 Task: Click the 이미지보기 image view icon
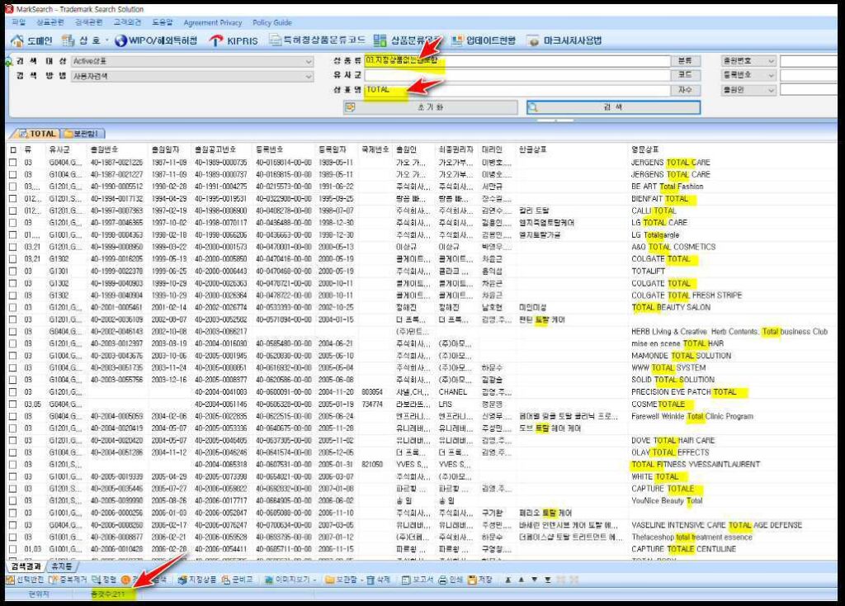[268, 580]
